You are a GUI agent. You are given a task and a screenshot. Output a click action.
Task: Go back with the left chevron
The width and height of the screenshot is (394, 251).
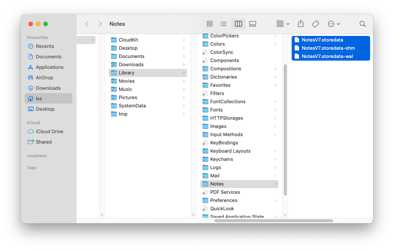87,24
